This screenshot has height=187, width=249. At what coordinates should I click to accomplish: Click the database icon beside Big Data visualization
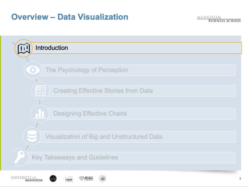click(x=32, y=136)
